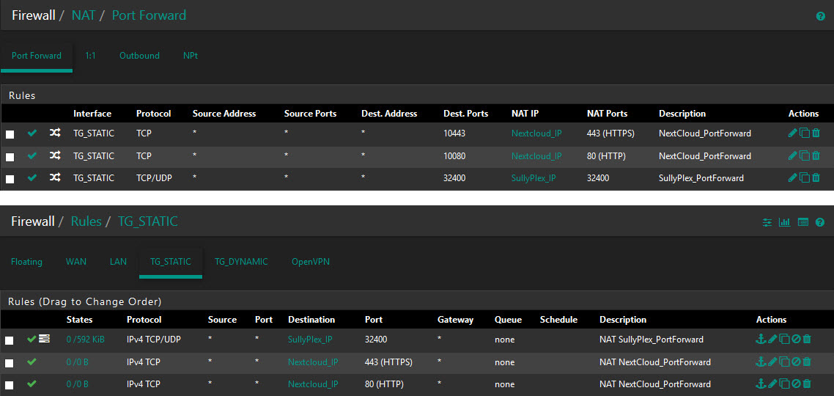This screenshot has height=396, width=834.
Task: Click the TG_STATIC breadcrumb link
Action: [x=148, y=221]
